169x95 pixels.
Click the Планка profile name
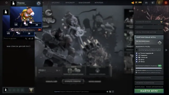[21, 3]
